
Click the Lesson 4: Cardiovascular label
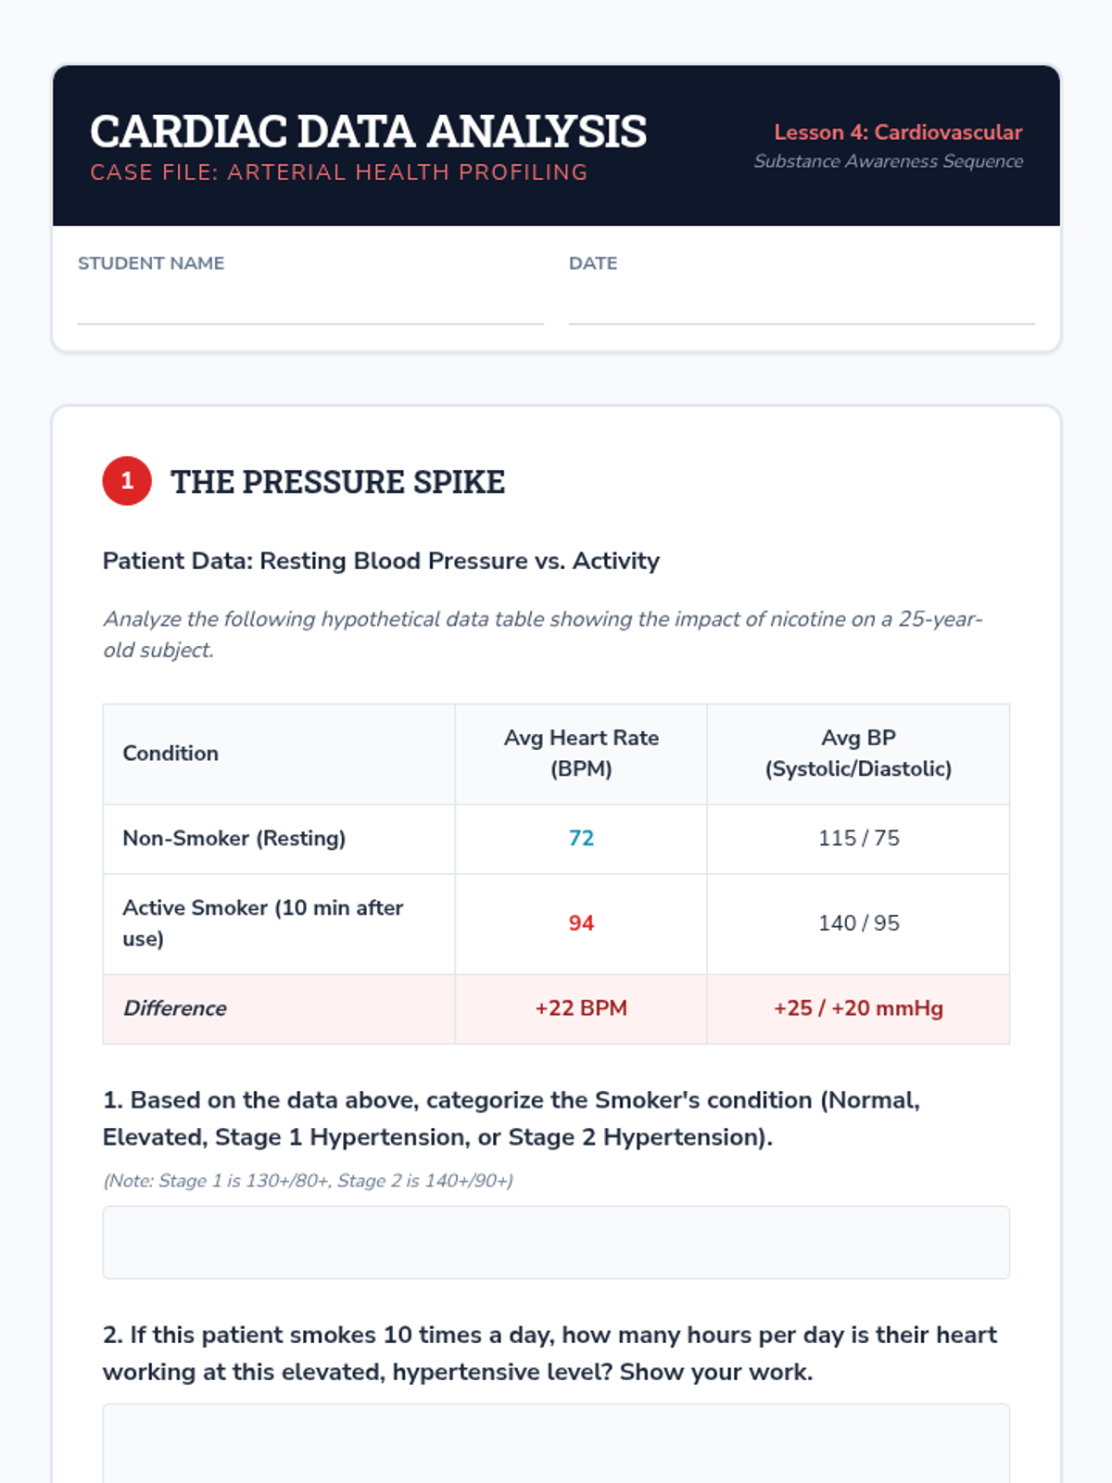click(x=898, y=133)
